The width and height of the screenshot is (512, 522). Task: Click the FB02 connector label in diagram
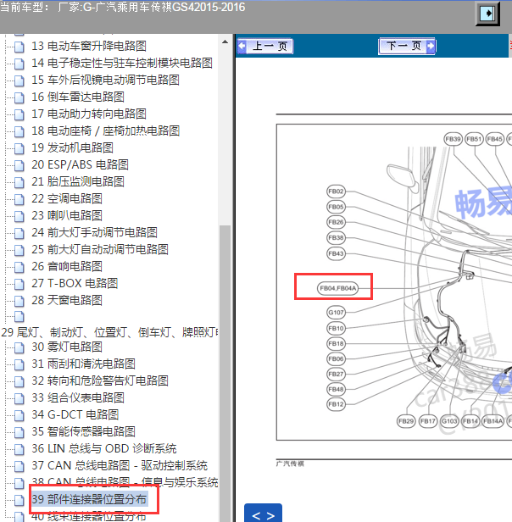[336, 192]
